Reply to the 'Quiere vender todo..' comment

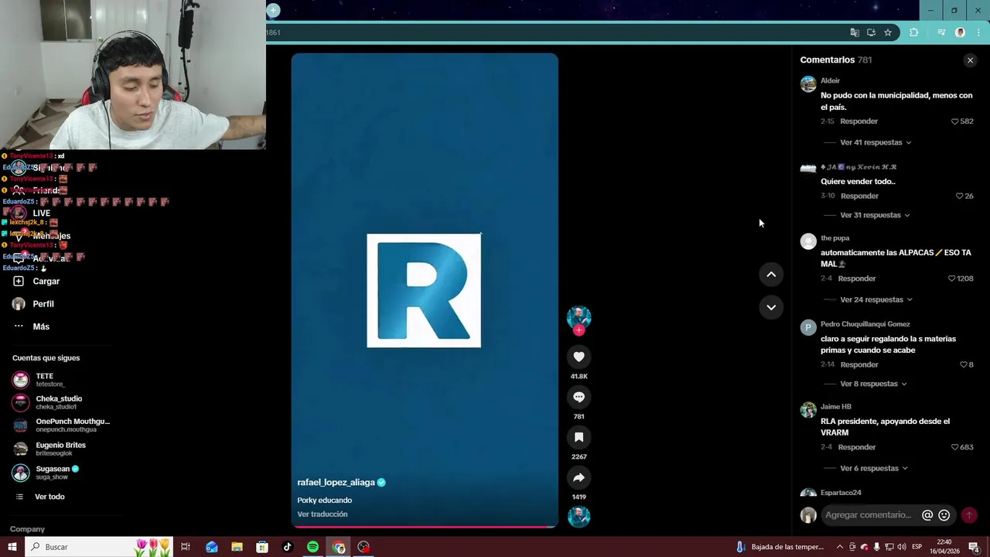pyautogui.click(x=859, y=196)
